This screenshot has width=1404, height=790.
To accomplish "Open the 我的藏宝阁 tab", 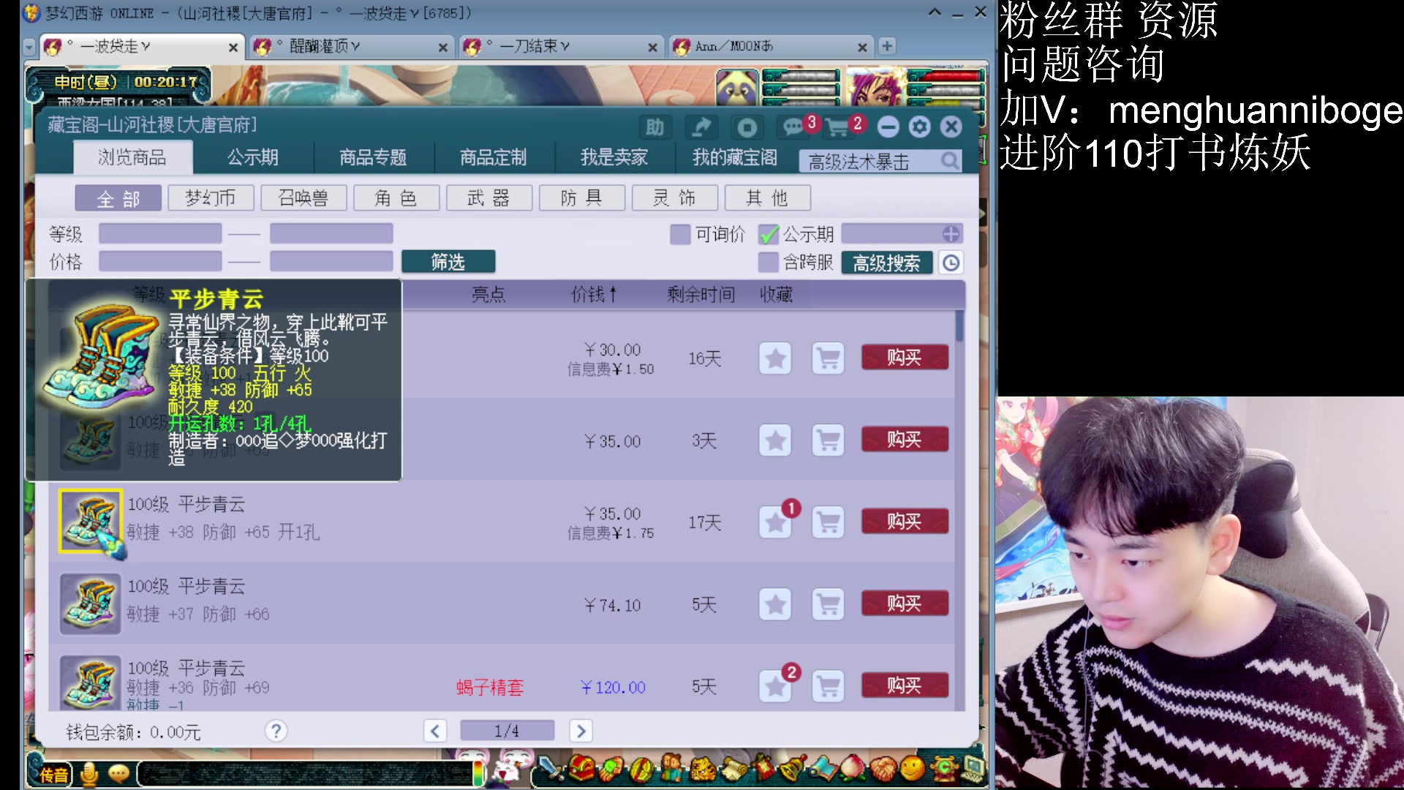I will point(735,157).
